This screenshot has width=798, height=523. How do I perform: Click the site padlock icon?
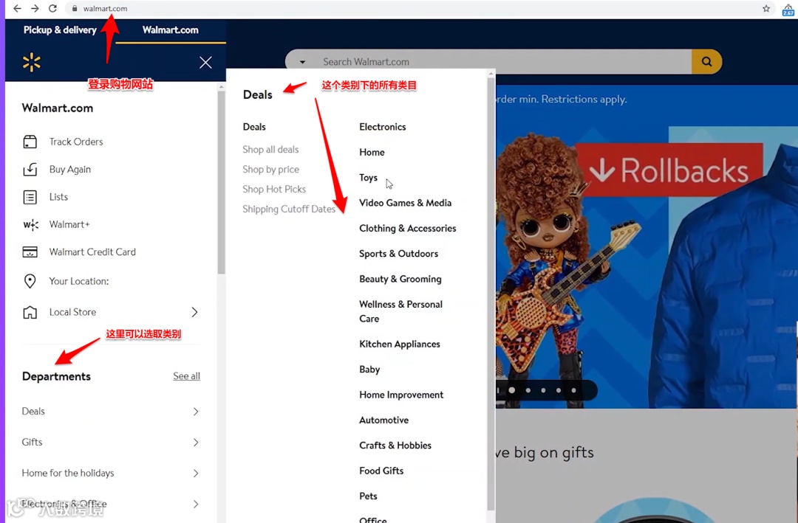coord(75,9)
